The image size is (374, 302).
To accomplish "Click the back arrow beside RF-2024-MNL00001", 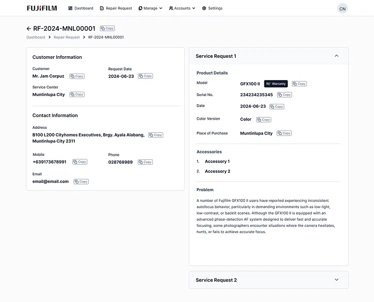I will (29, 29).
